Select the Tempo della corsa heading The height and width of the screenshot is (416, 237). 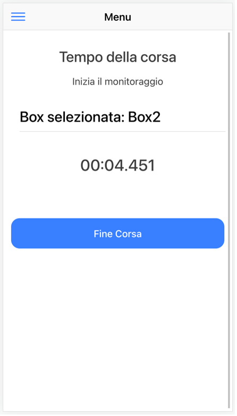(x=118, y=57)
